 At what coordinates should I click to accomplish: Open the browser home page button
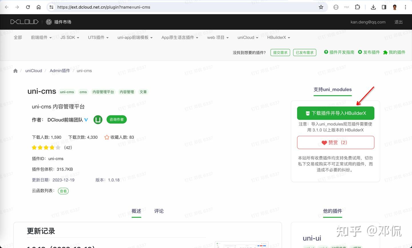(x=39, y=7)
